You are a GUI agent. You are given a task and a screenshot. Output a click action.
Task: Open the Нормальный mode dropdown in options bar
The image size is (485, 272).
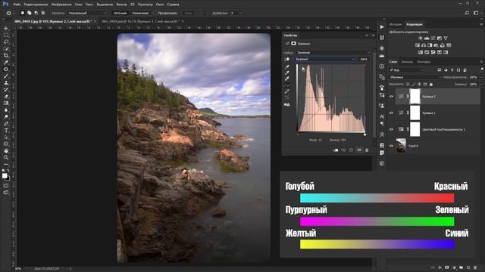coord(87,14)
